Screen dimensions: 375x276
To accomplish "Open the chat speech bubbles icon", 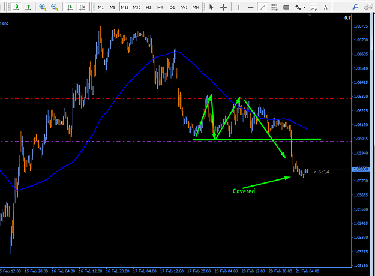I will tap(368, 7).
